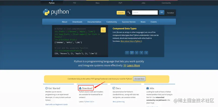Viewport: 218px width, 107px height.
Task: Follow the Learn More link
Action: pyautogui.click(x=134, y=65)
